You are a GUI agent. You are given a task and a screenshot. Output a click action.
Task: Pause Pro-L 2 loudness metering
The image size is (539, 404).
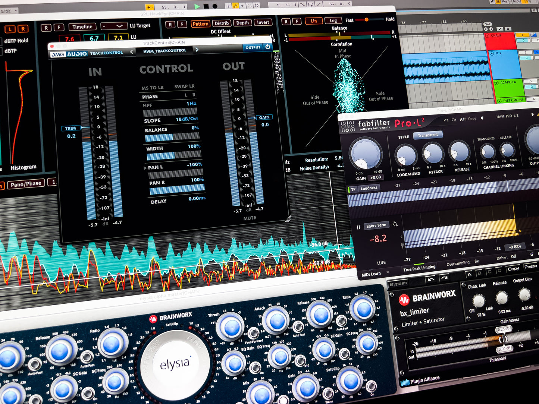point(358,227)
